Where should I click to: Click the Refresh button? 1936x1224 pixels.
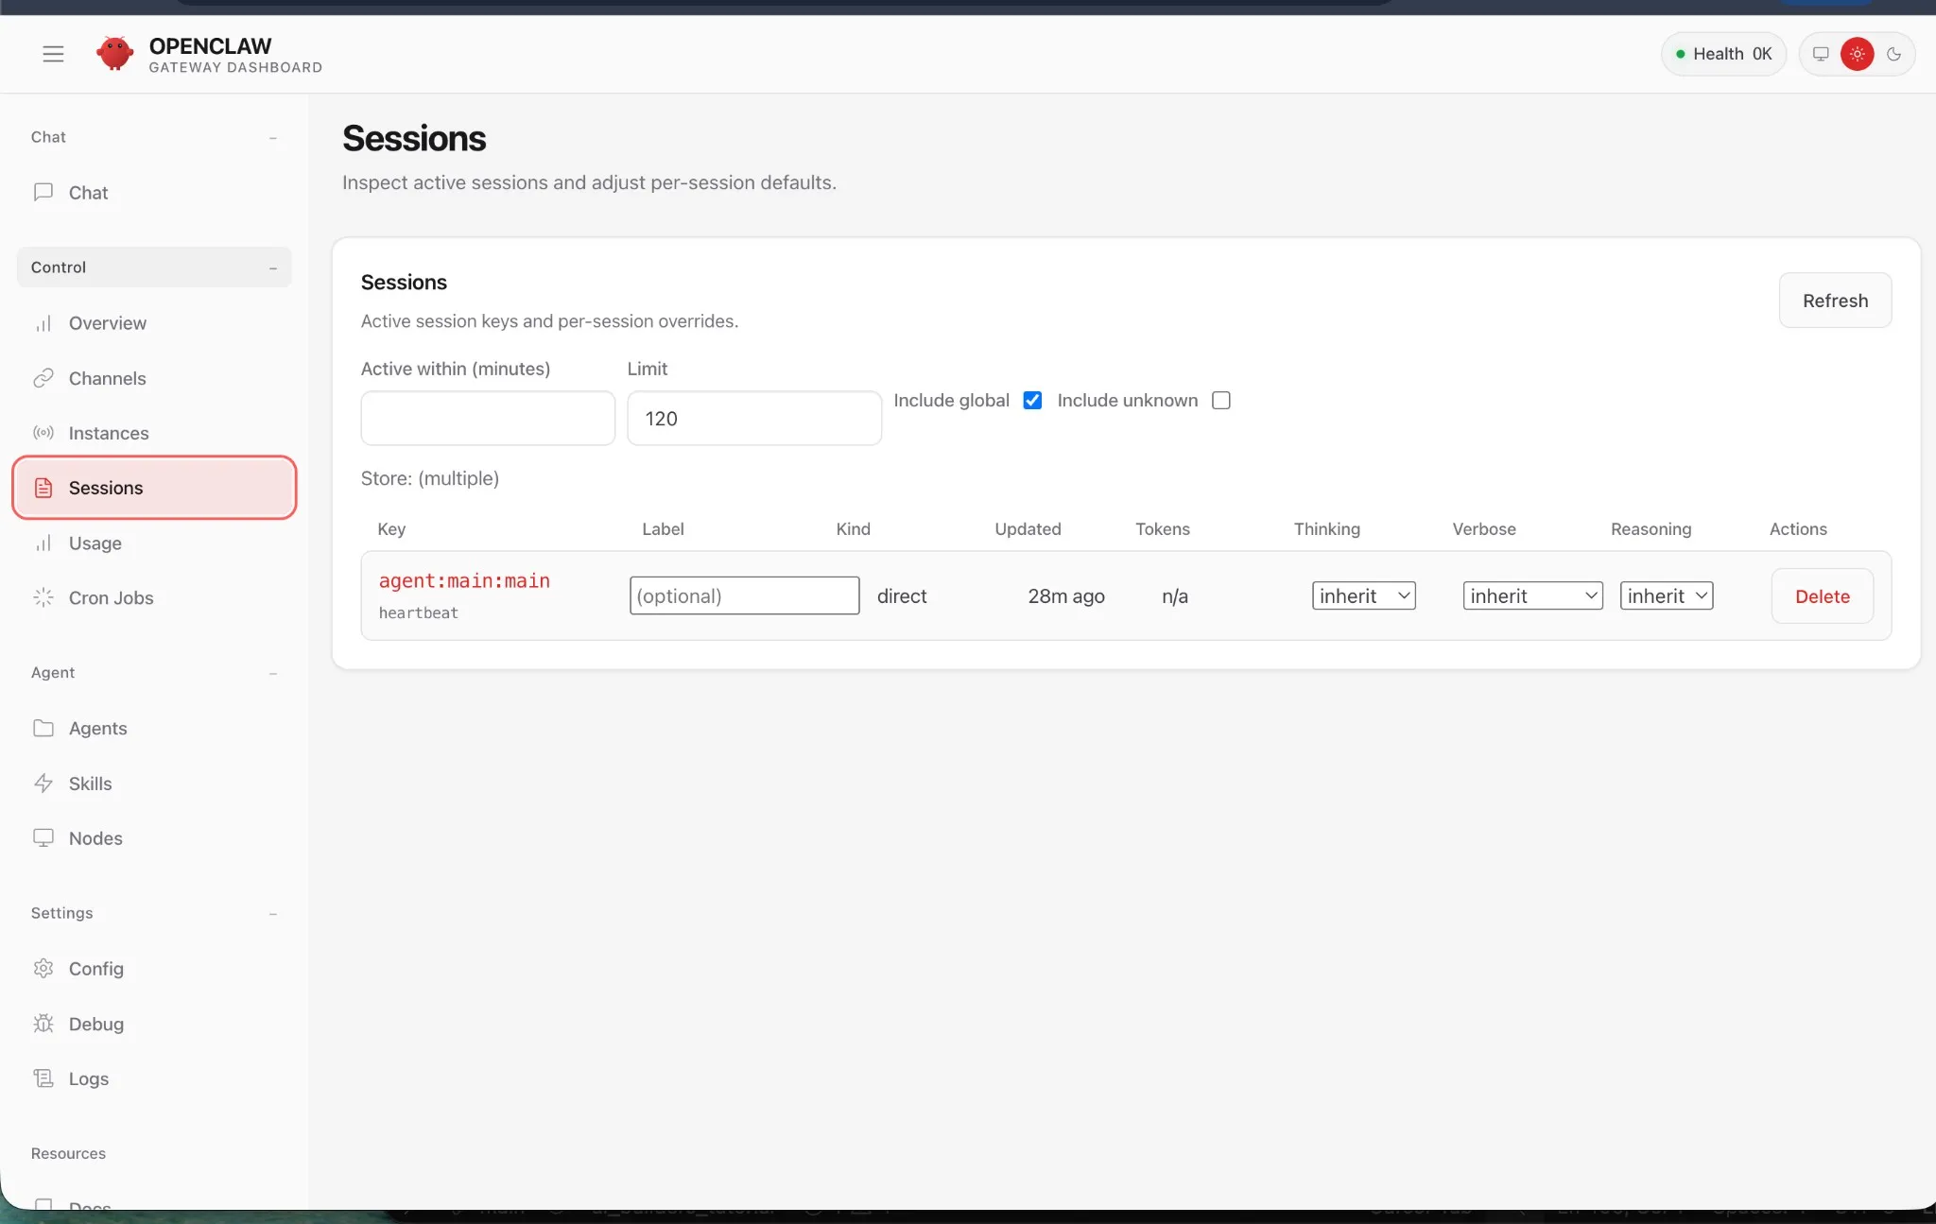pos(1835,301)
